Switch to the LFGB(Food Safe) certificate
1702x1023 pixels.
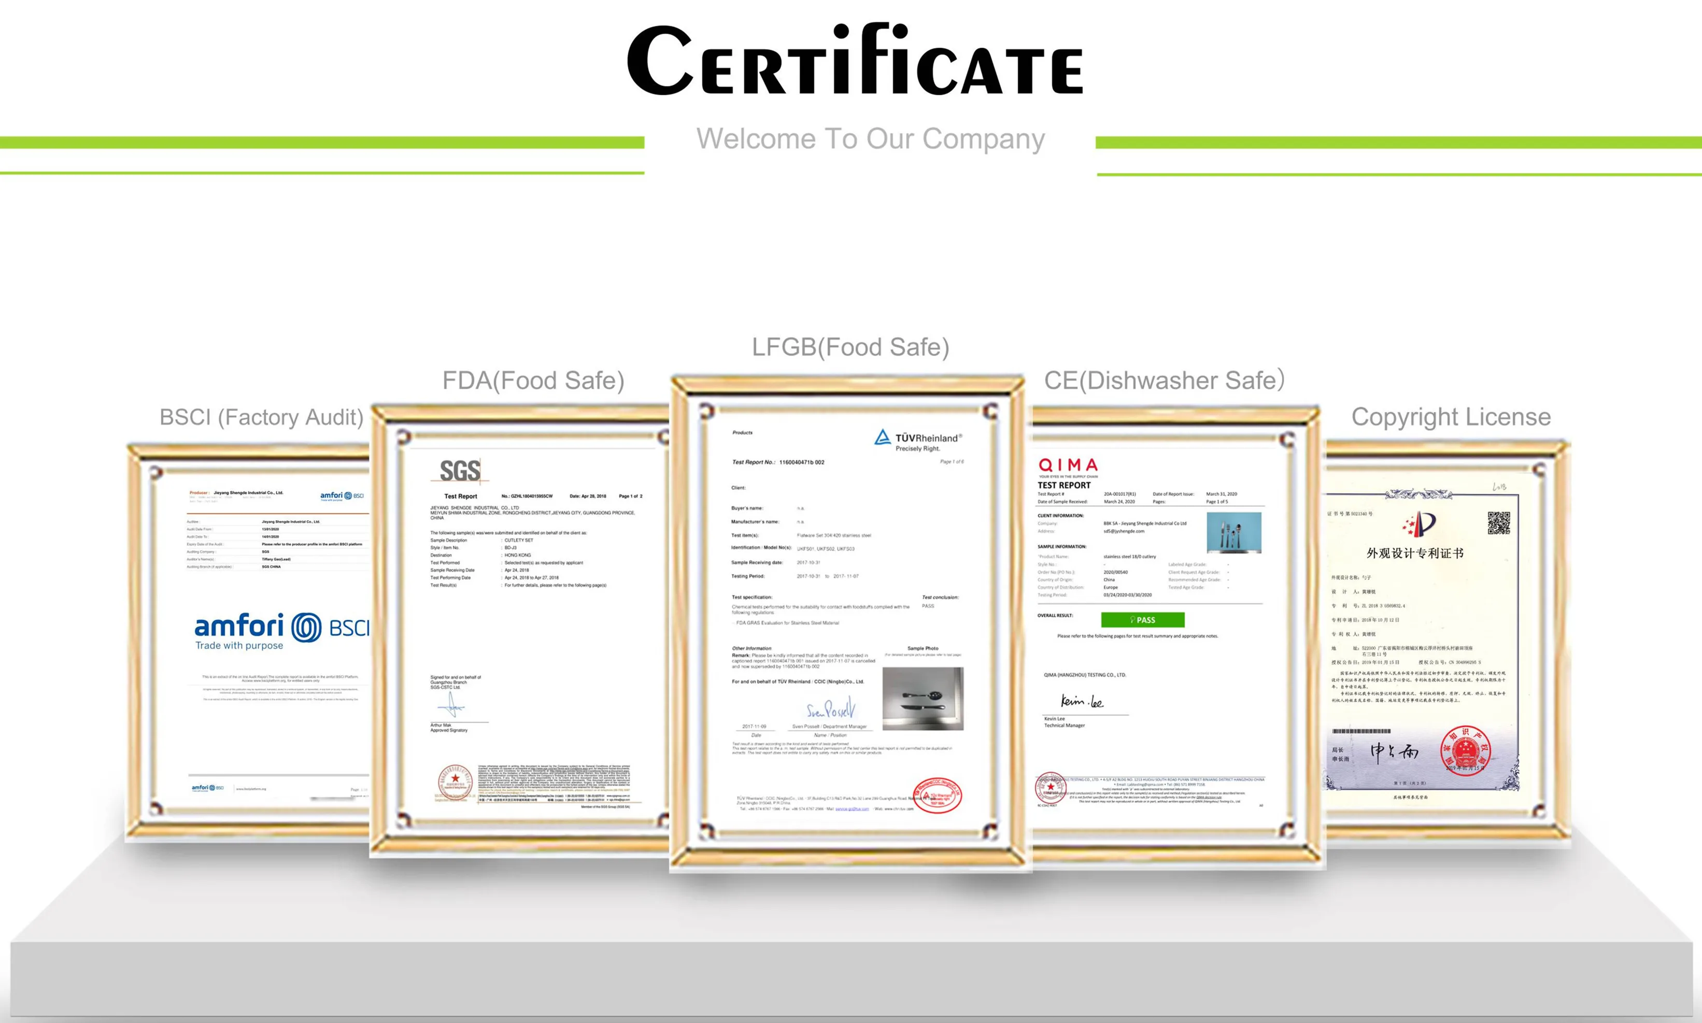pos(853,347)
